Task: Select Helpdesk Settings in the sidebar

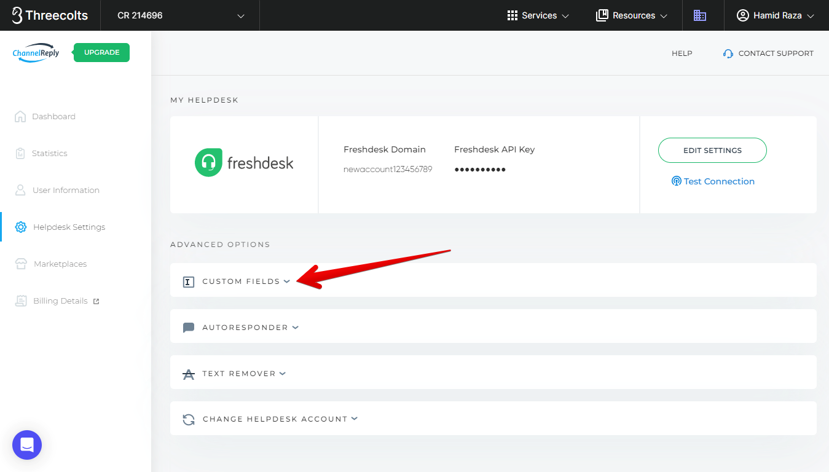Action: point(69,227)
